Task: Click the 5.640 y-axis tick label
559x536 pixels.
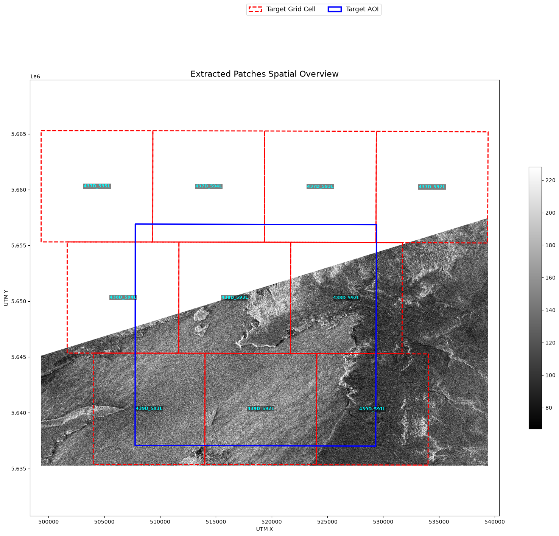Action: click(x=20, y=413)
